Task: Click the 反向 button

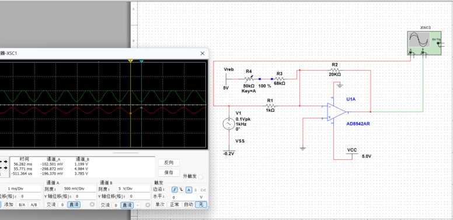Action: (169, 163)
